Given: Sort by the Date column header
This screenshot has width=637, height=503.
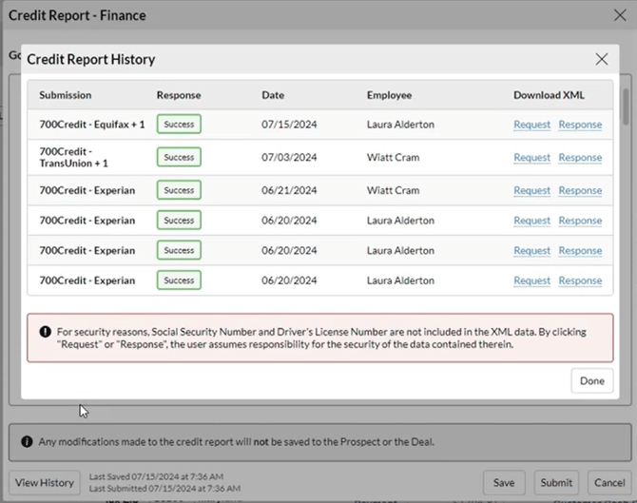Looking at the screenshot, I should click(x=274, y=95).
